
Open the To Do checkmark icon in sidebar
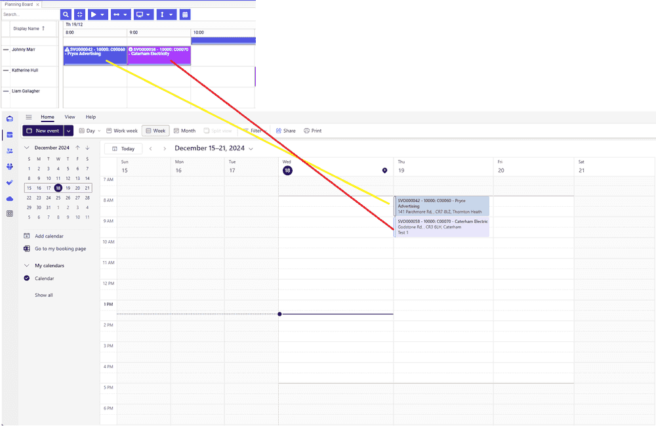click(x=10, y=182)
